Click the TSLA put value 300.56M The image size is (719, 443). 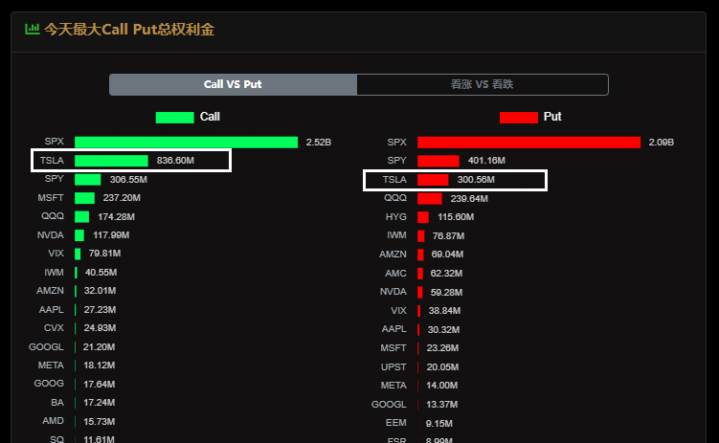coord(476,180)
